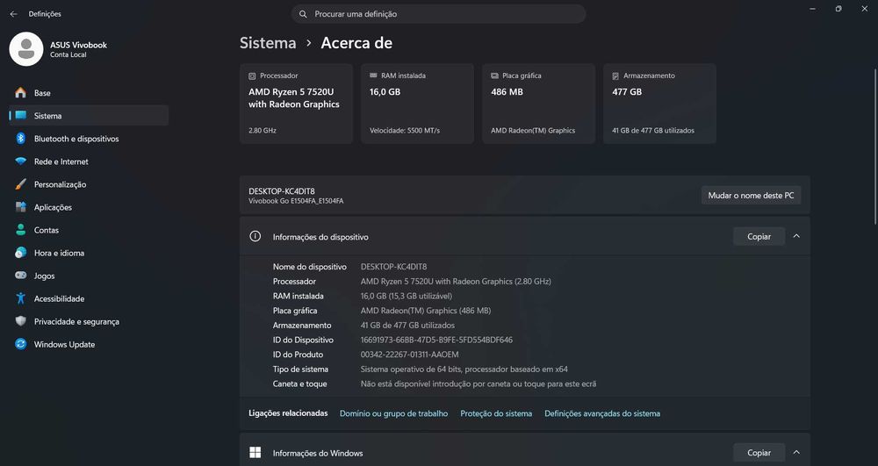Screen dimensions: 878x466
Task: Copy device information with Copiar button
Action: [759, 237]
